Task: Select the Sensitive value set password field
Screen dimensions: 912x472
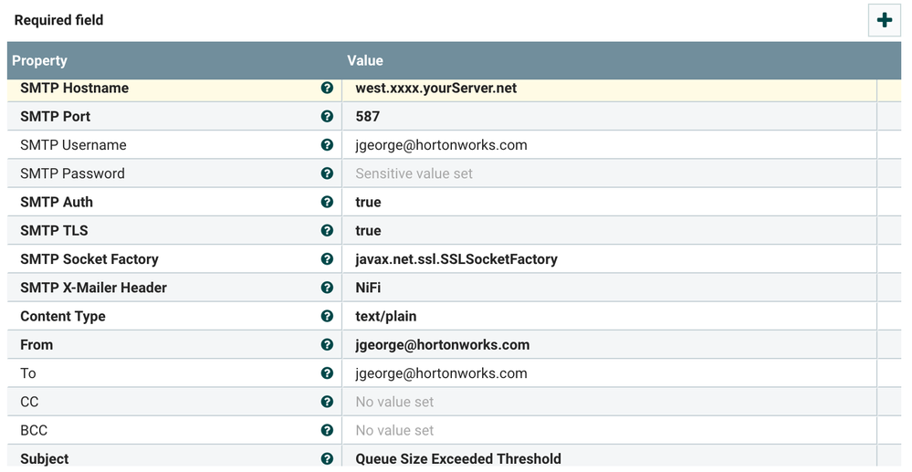Action: [414, 173]
